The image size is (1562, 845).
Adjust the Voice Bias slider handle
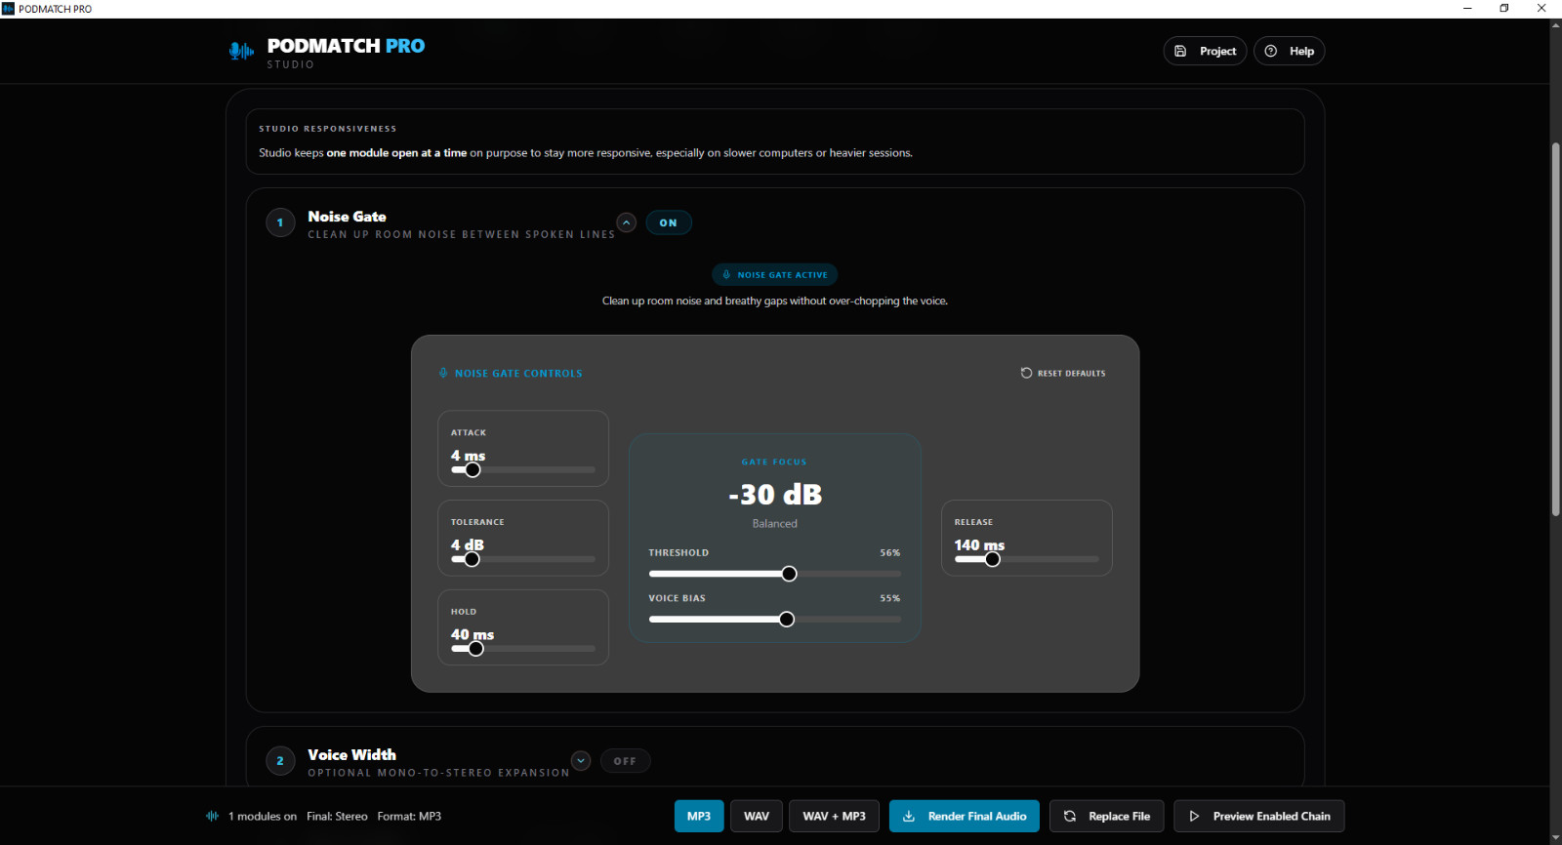tap(787, 620)
